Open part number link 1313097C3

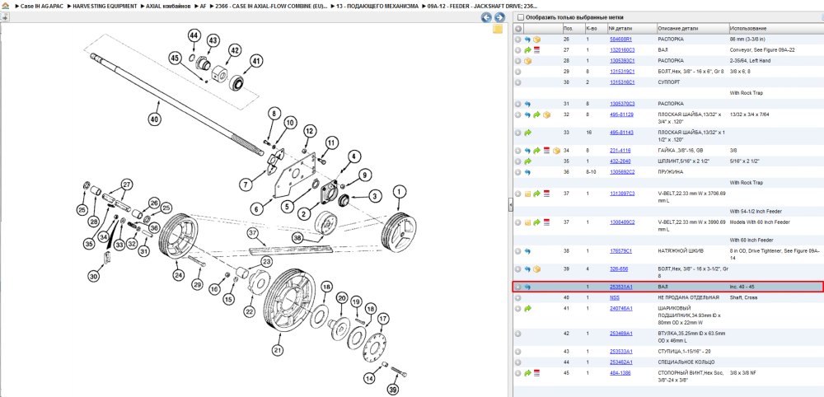click(x=622, y=194)
